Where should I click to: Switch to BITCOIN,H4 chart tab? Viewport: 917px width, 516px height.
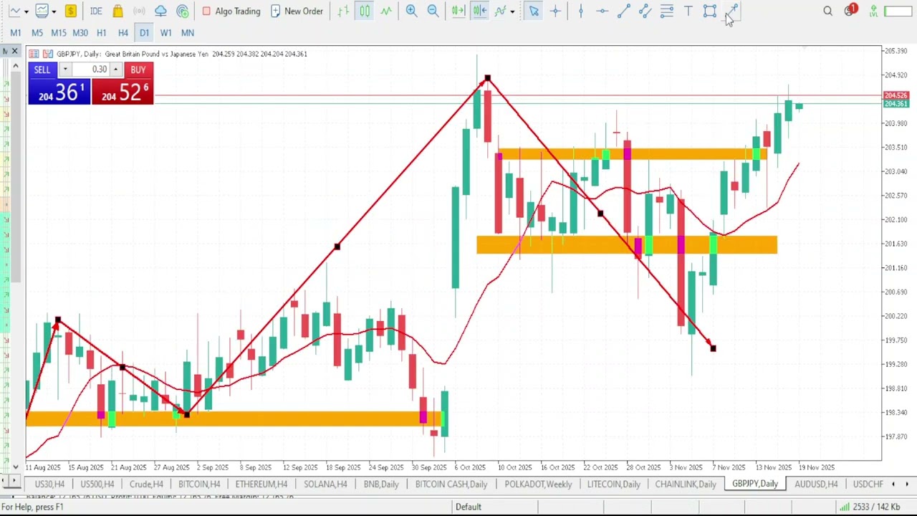(199, 484)
